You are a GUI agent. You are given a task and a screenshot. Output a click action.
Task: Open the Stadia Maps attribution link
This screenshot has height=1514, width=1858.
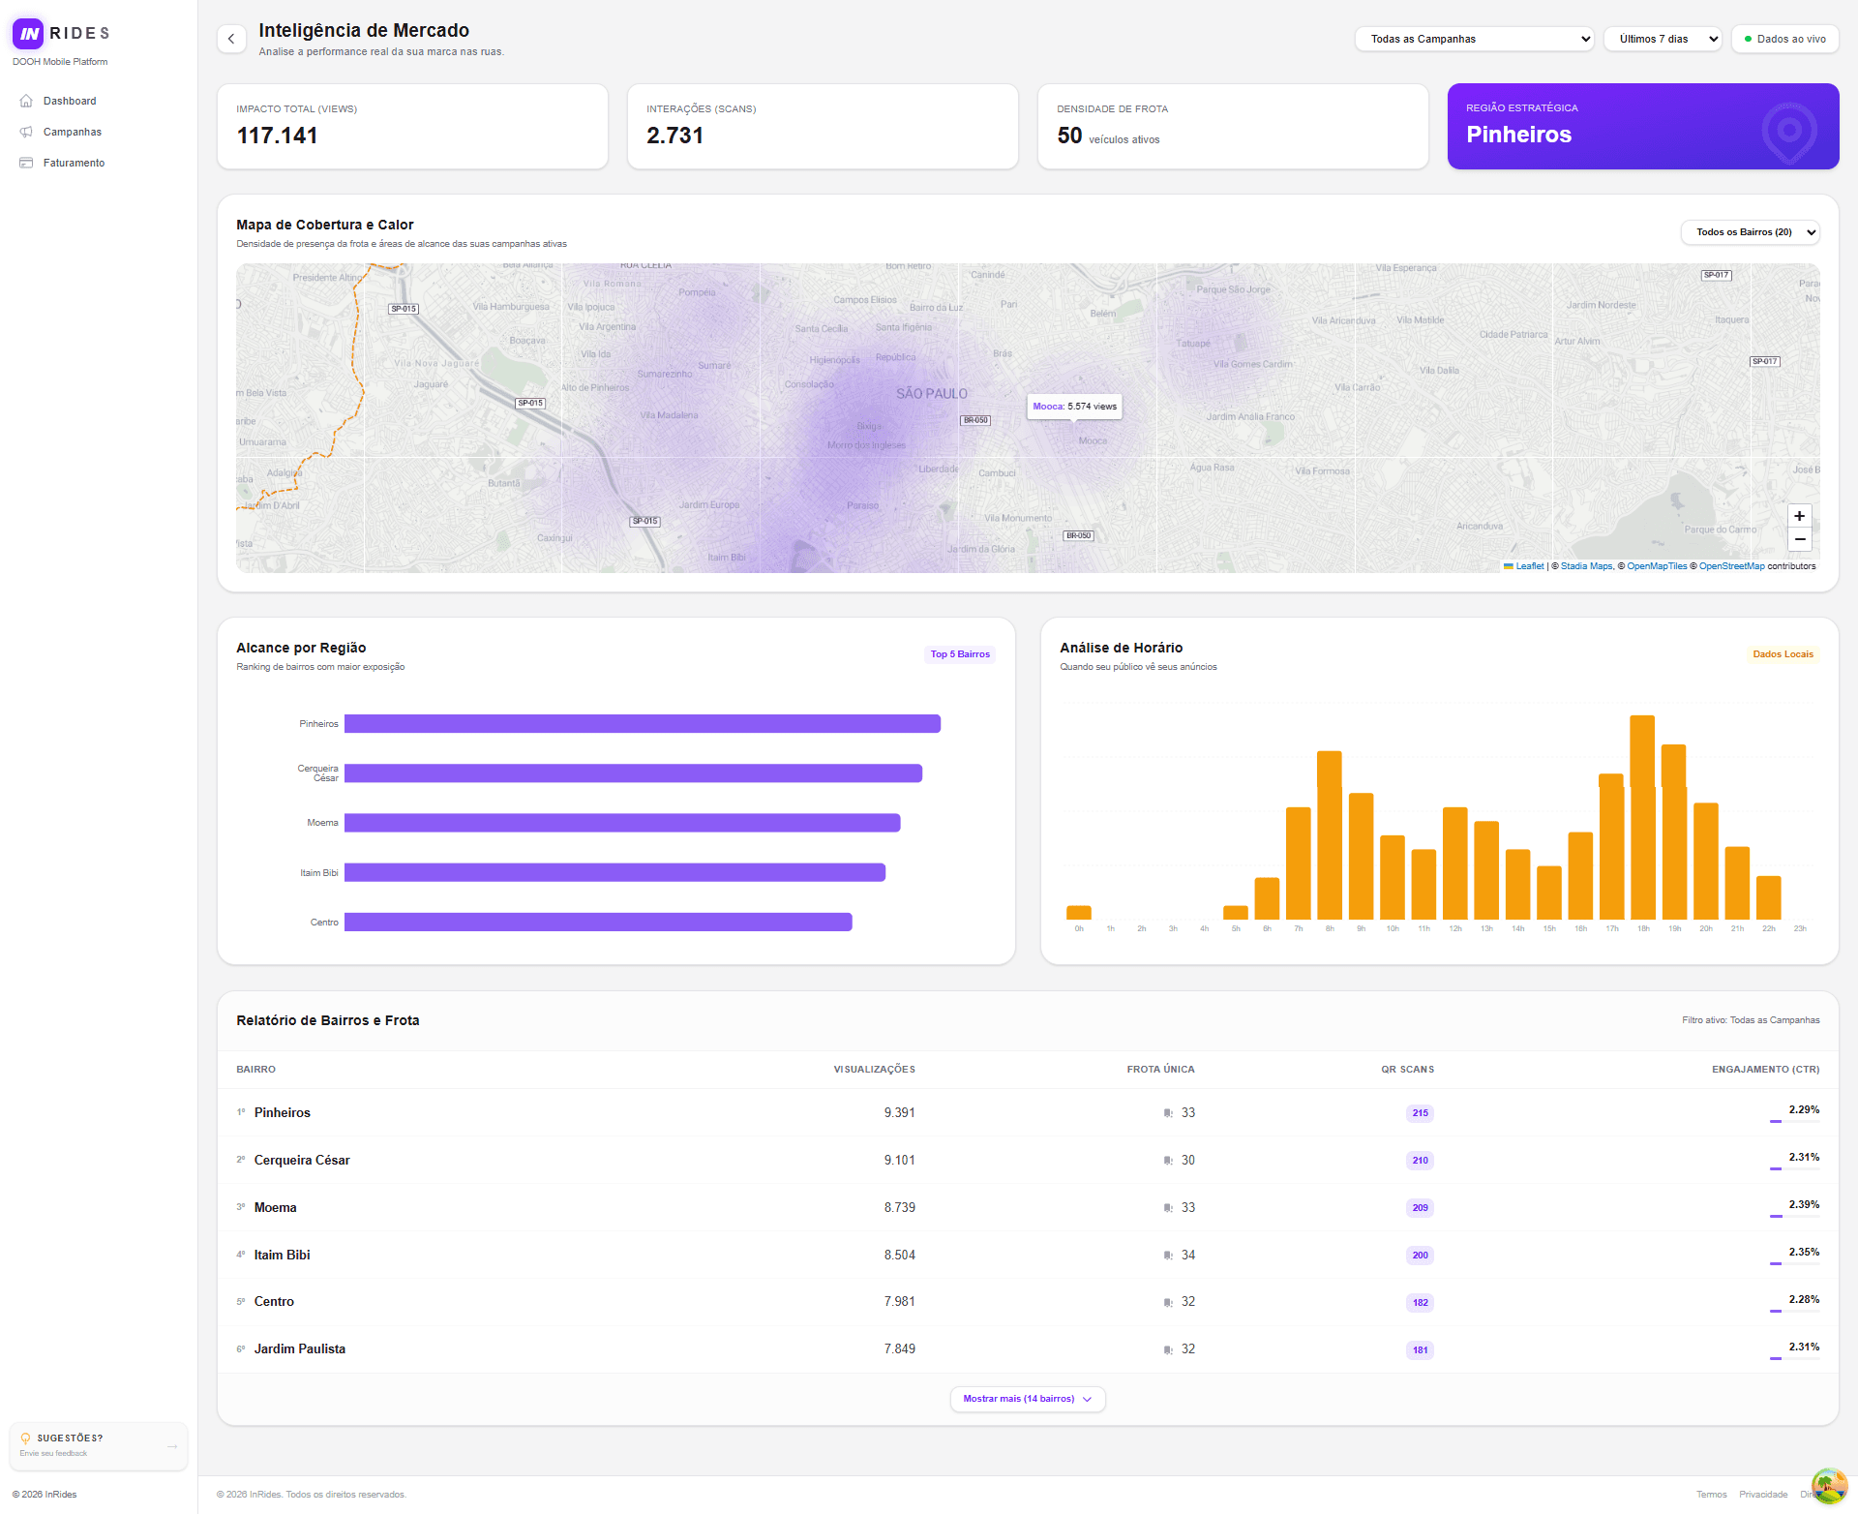coord(1586,566)
